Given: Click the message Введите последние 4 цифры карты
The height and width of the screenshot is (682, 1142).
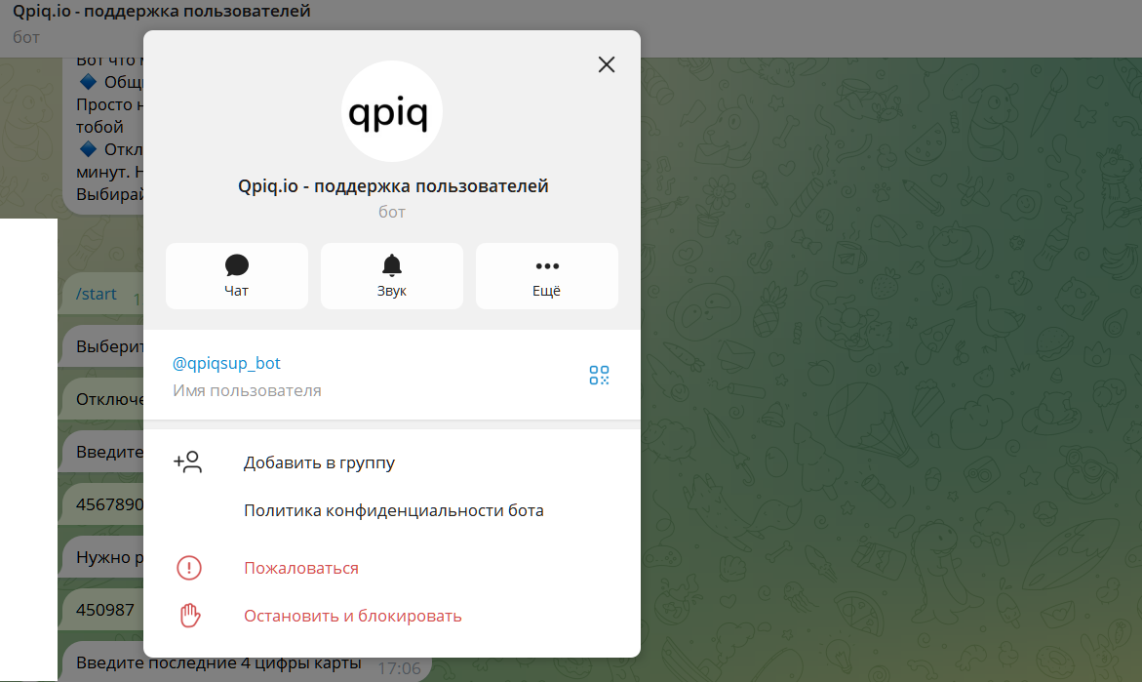Looking at the screenshot, I should point(218,663).
